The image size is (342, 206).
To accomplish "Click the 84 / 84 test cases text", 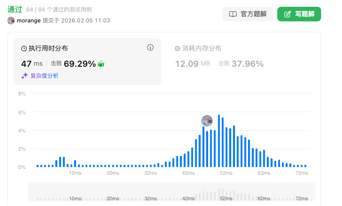I will (59, 9).
